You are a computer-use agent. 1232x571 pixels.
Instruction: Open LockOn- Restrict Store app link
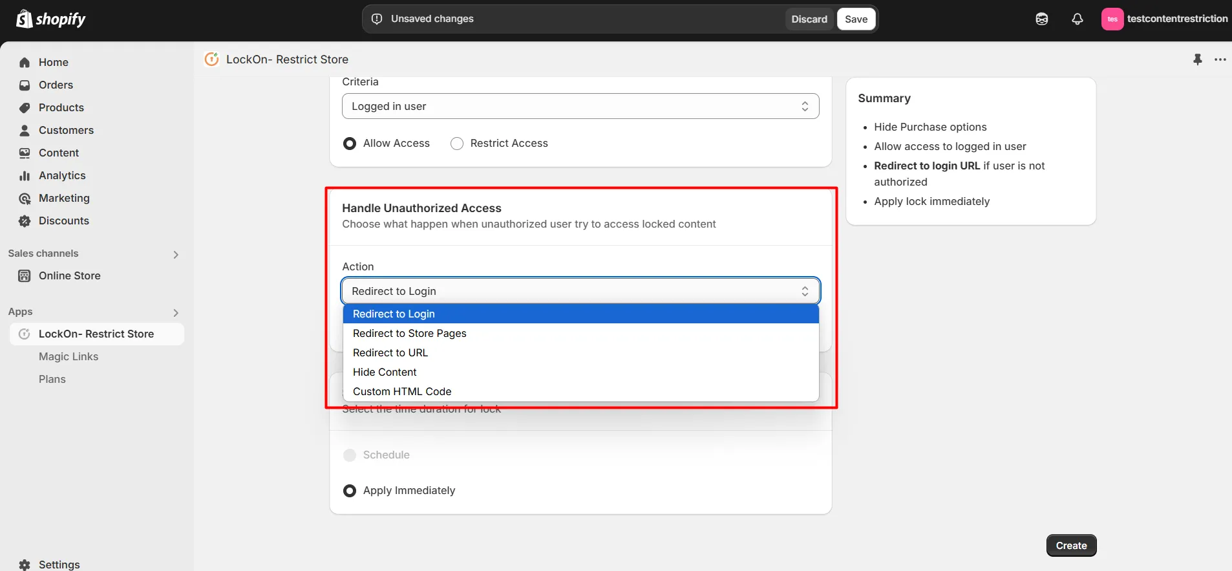pos(96,334)
